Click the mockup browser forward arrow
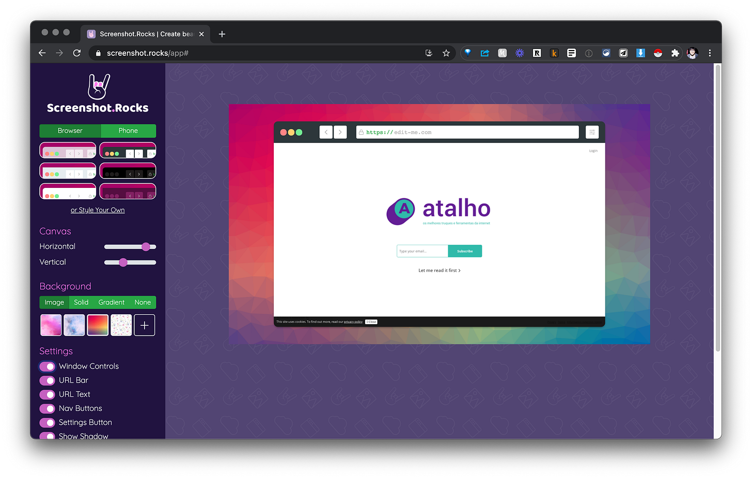752x479 pixels. pos(340,133)
